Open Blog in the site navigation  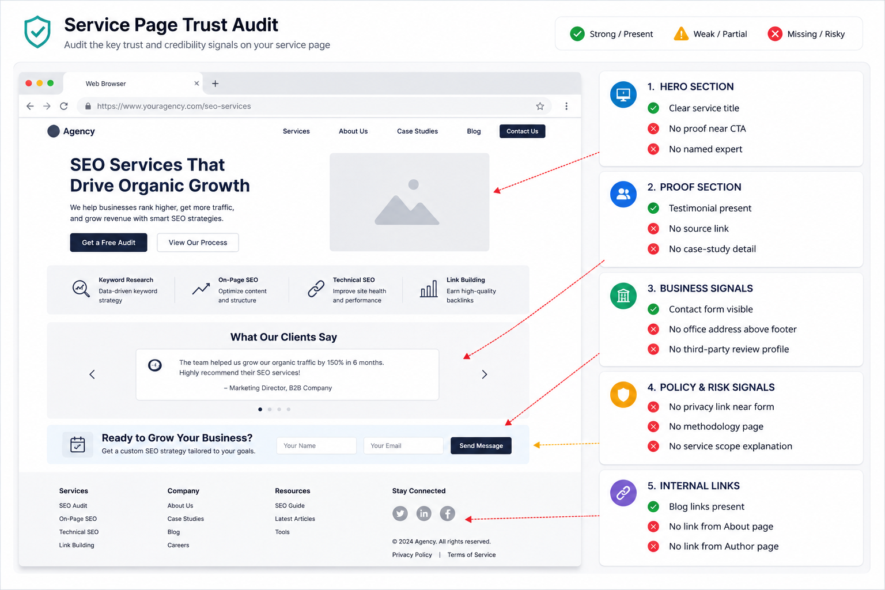tap(474, 131)
